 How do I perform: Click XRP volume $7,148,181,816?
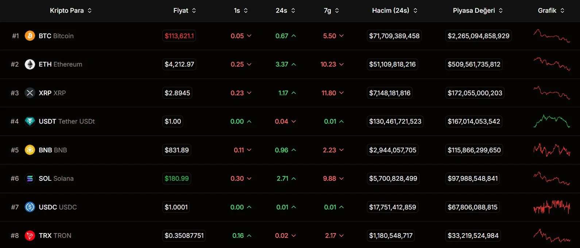pos(390,93)
